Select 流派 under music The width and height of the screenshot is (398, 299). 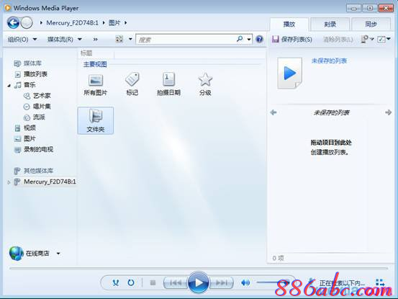(39, 117)
